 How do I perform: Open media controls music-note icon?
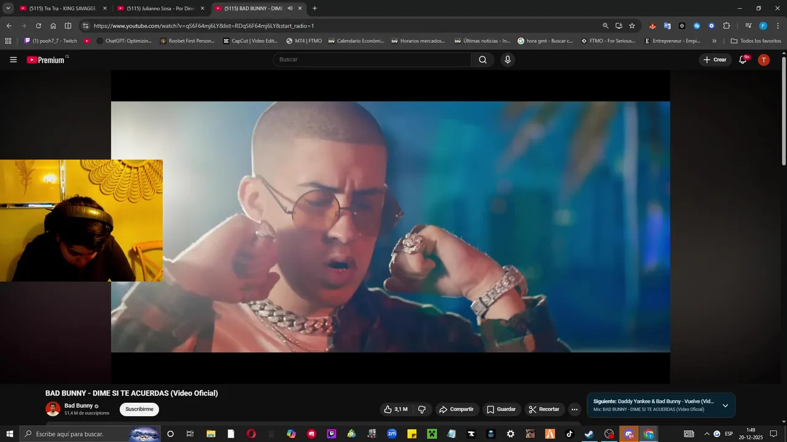748,26
